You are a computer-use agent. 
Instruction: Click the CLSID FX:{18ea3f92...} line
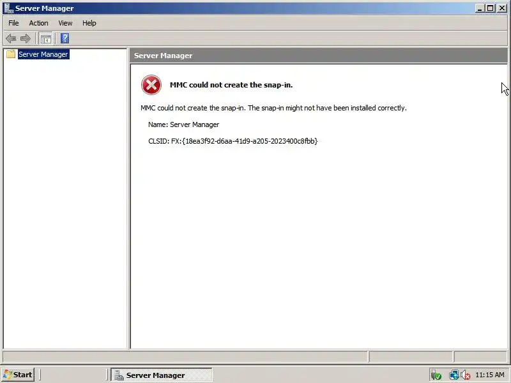(233, 141)
